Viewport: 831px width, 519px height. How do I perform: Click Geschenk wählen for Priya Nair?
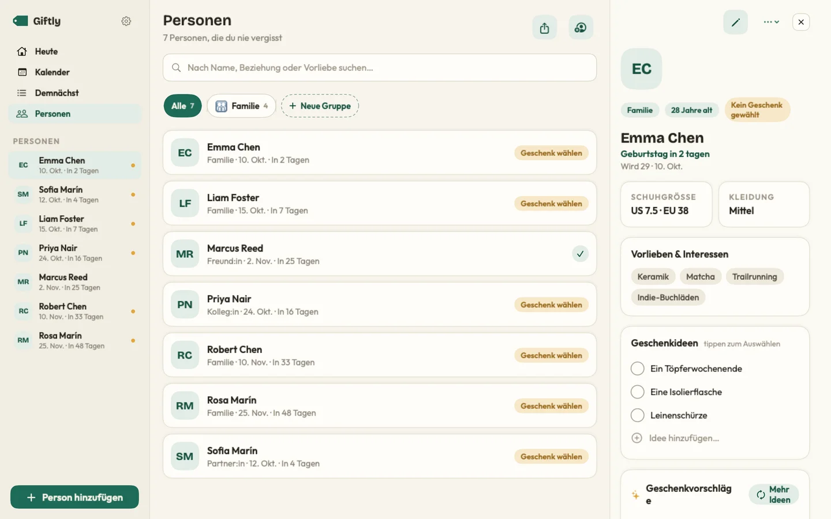[x=551, y=304]
